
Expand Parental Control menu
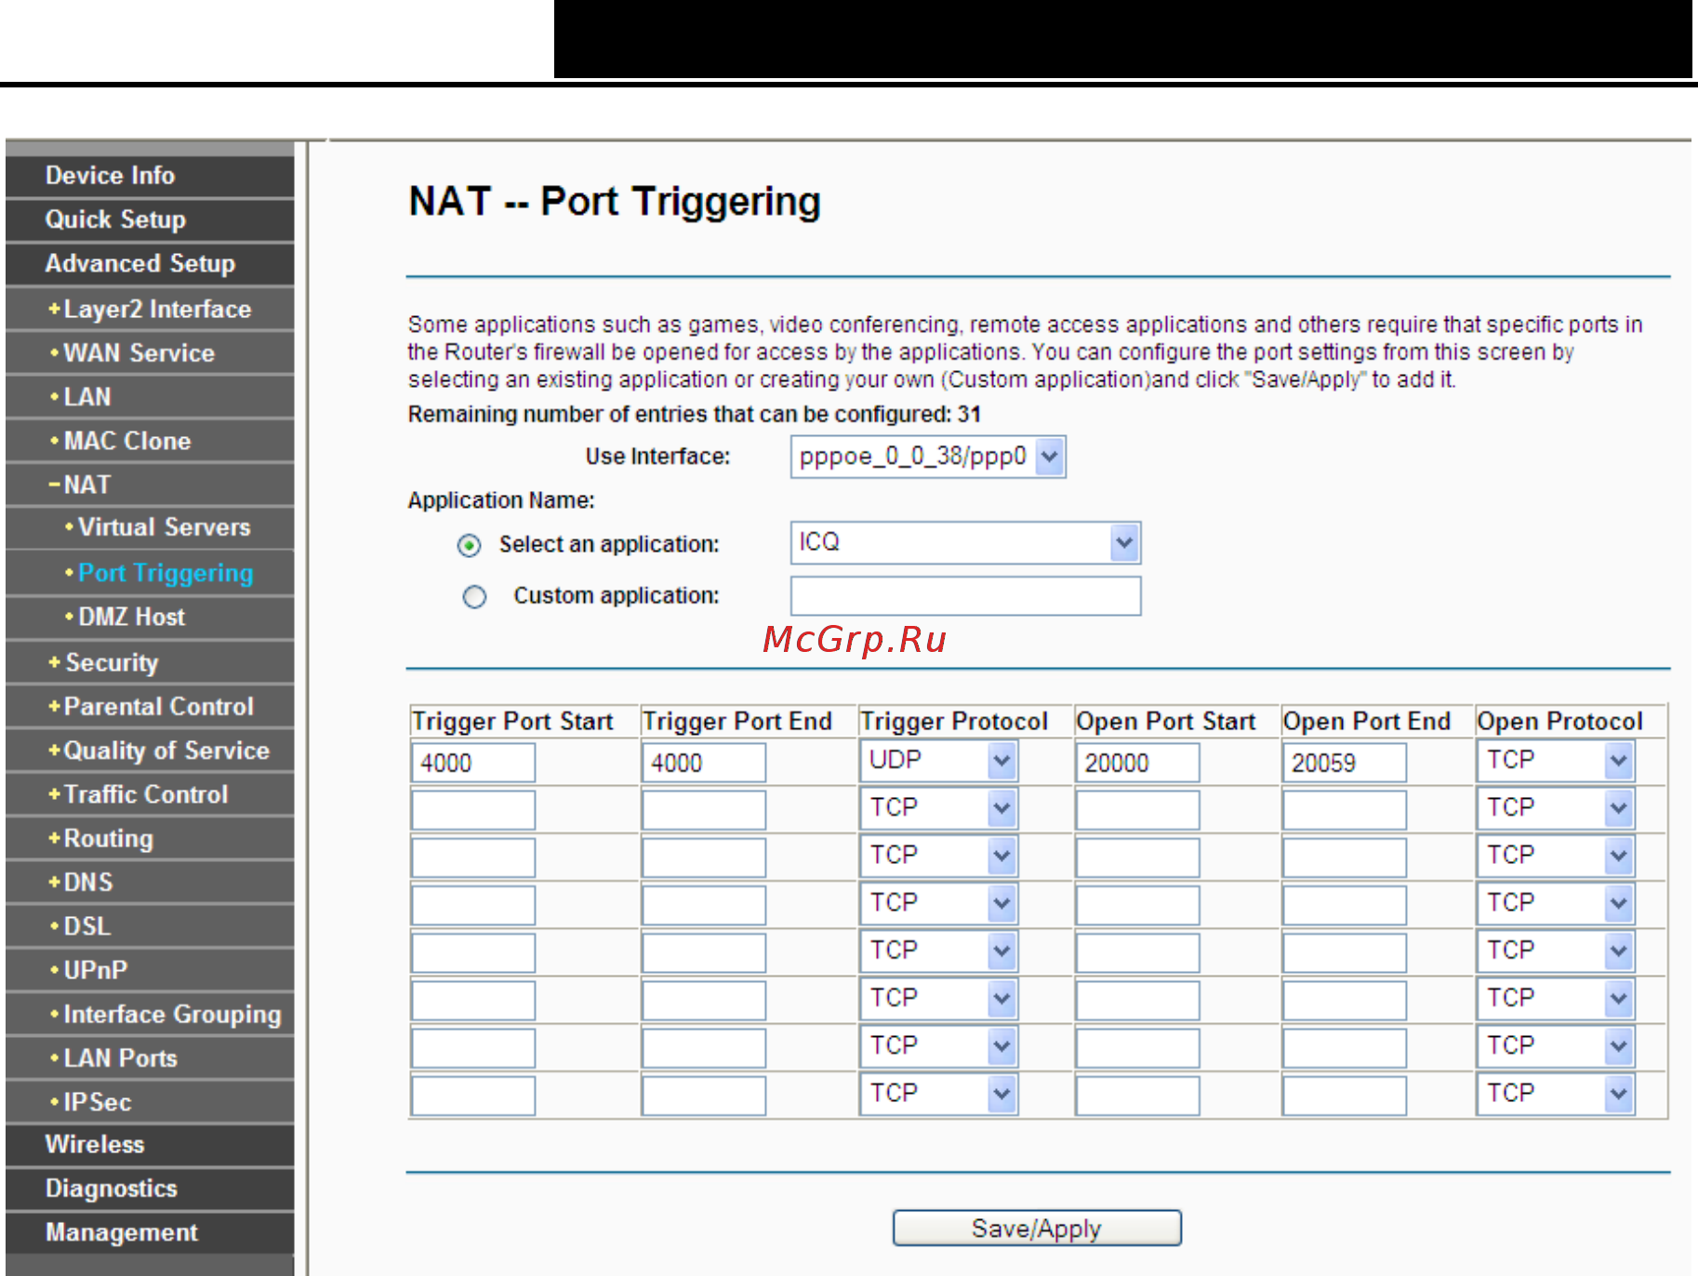(151, 707)
